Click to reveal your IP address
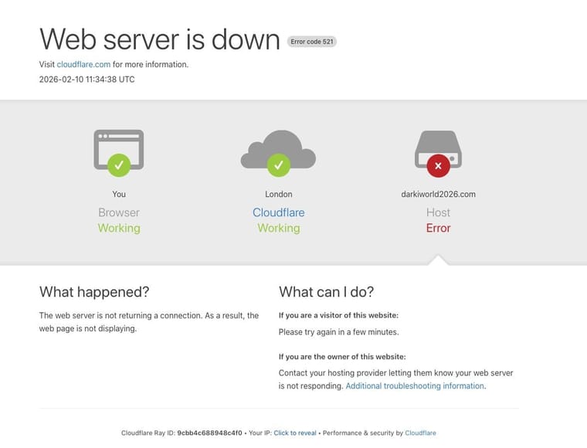 pos(294,433)
